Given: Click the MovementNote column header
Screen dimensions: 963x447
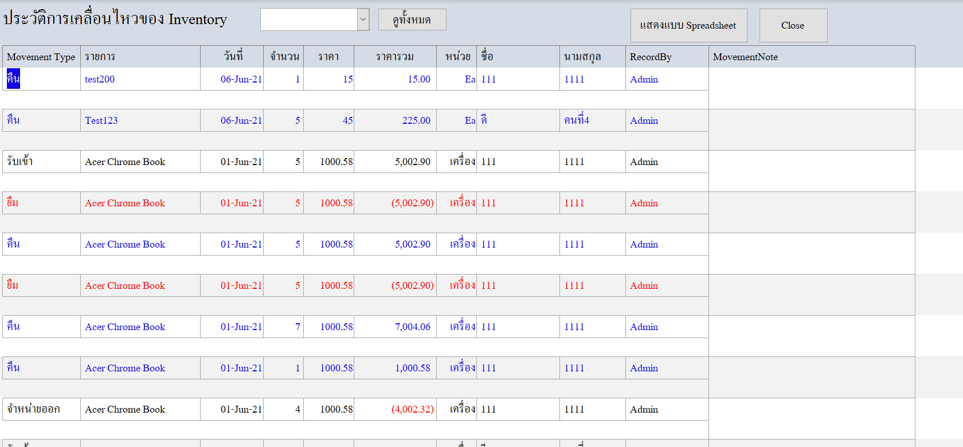Looking at the screenshot, I should (811, 57).
